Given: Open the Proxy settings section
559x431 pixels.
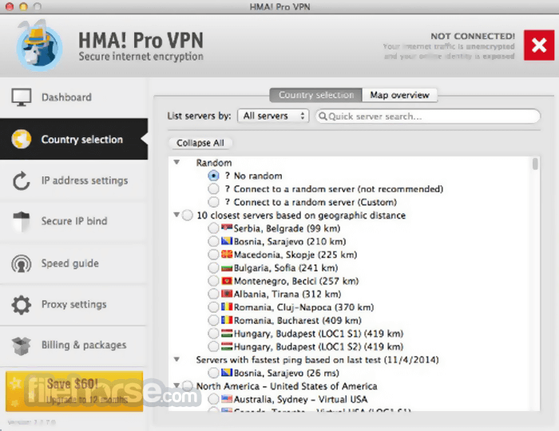Looking at the screenshot, I should [73, 305].
